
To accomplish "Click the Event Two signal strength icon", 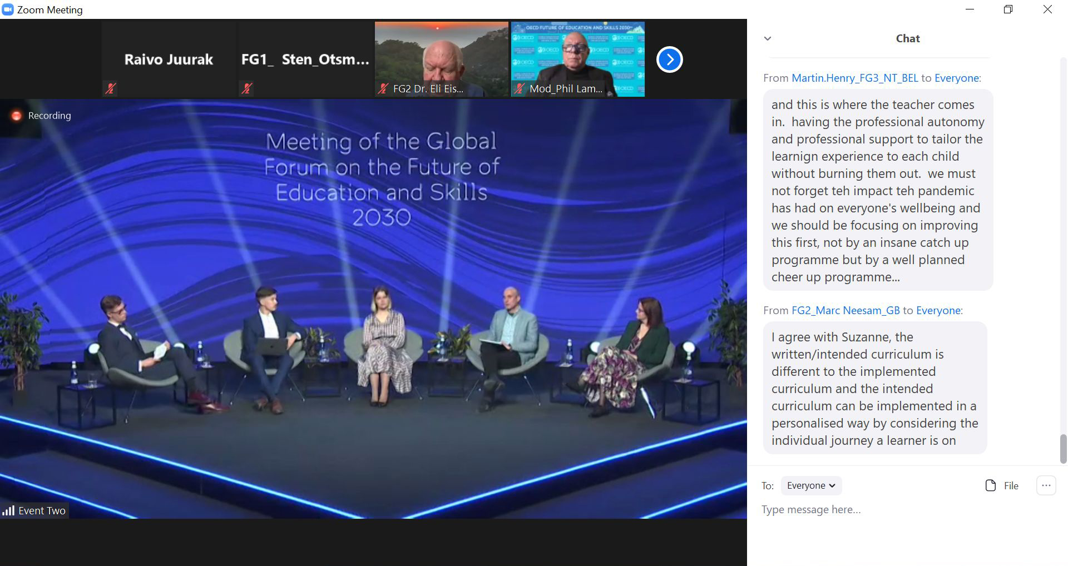I will pyautogui.click(x=8, y=510).
